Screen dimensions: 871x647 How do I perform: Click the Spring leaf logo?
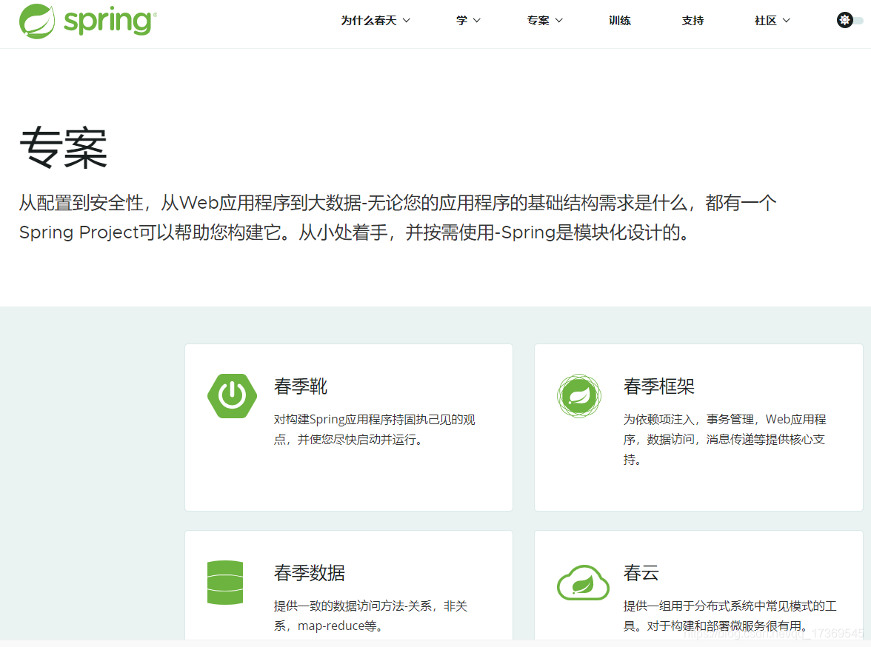pos(37,21)
